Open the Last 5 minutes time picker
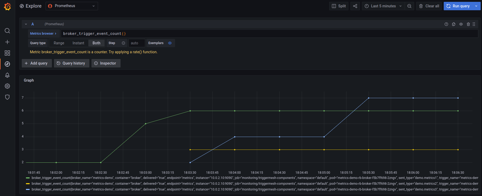Image resolution: width=482 pixels, height=196 pixels. pos(383,6)
